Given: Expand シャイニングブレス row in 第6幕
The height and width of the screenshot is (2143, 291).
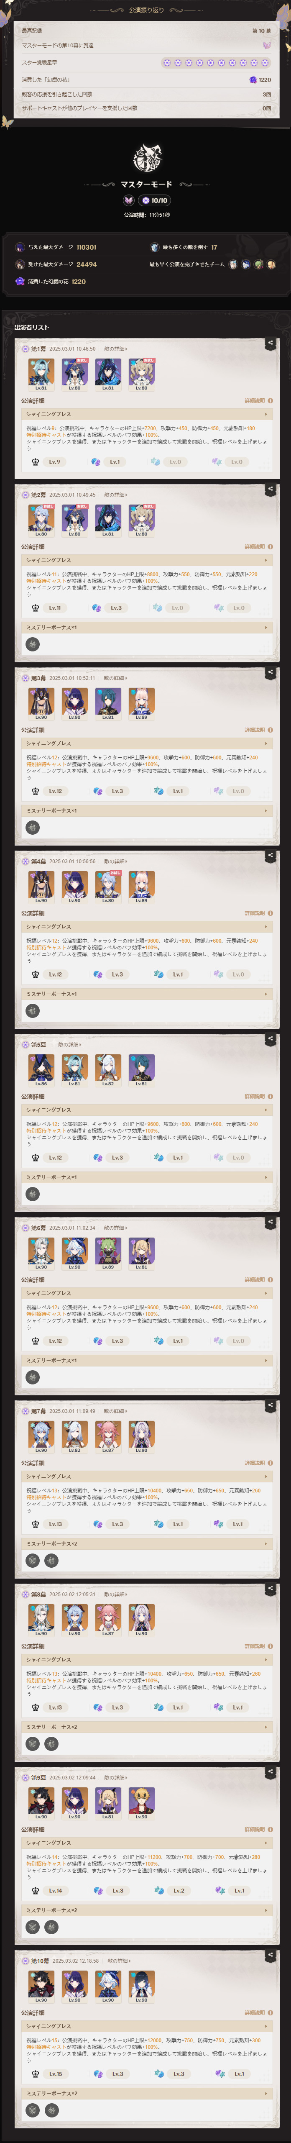Looking at the screenshot, I should pyautogui.click(x=146, y=1293).
